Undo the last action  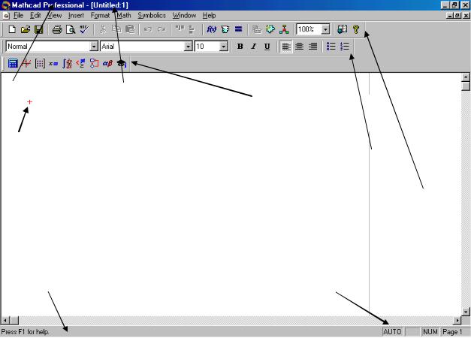tap(147, 29)
